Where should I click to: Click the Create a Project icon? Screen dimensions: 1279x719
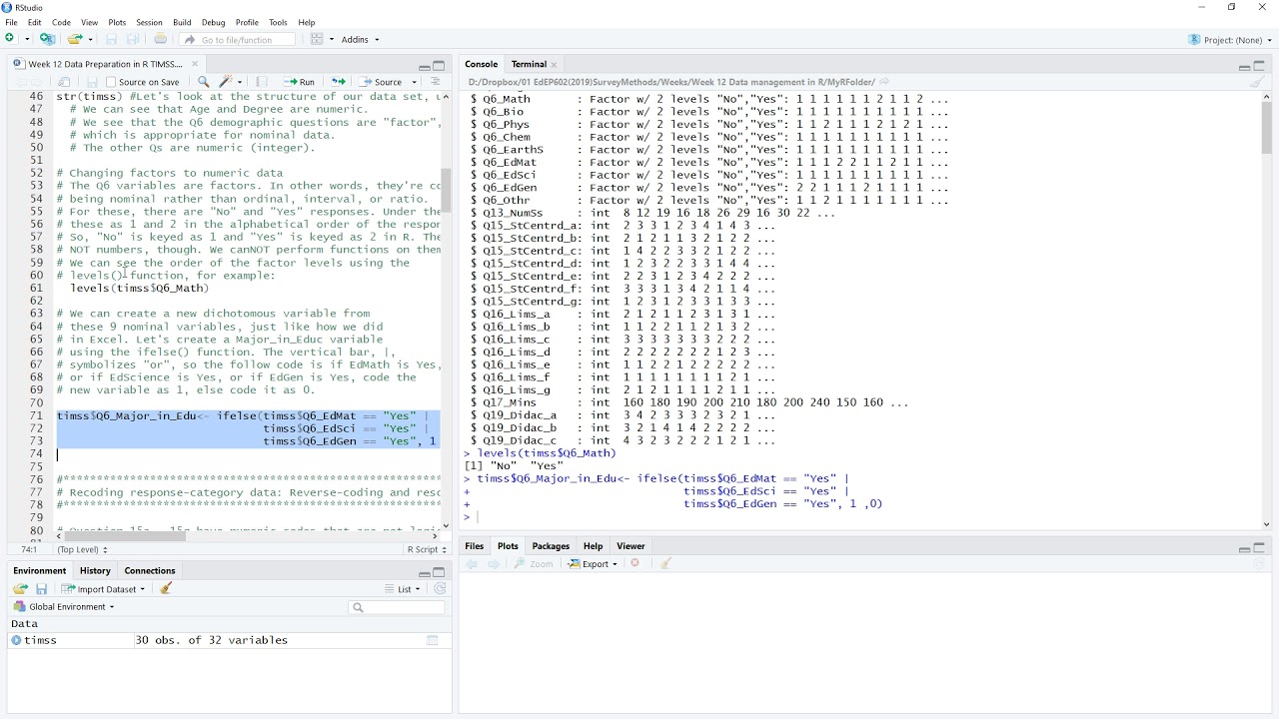47,39
